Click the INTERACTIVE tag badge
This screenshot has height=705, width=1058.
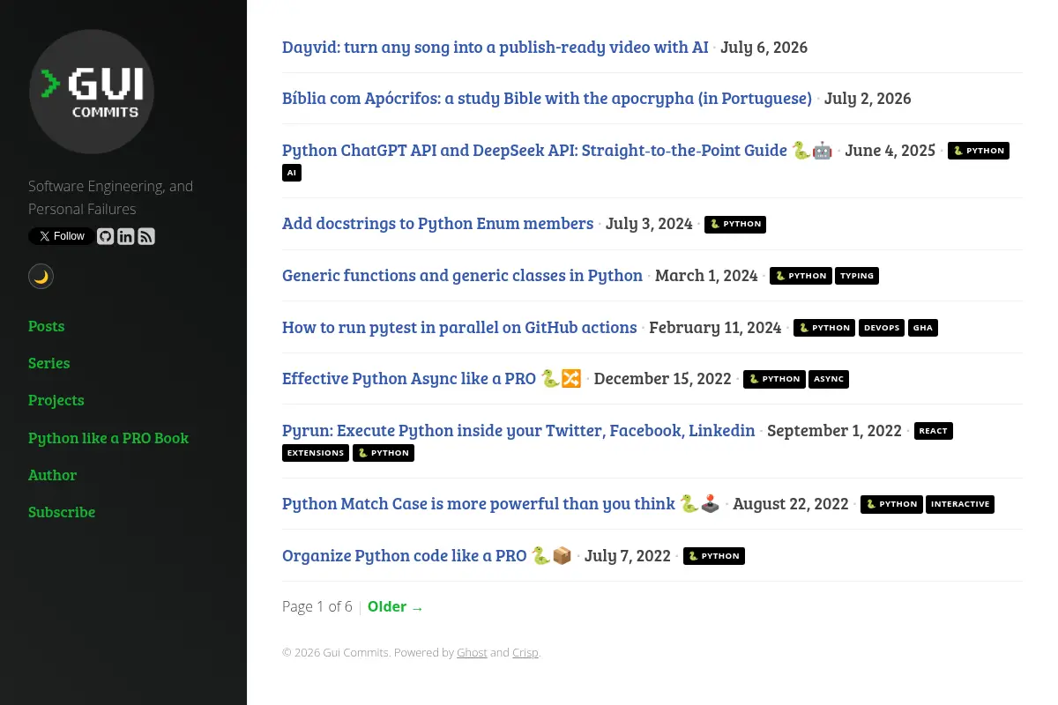tap(960, 504)
